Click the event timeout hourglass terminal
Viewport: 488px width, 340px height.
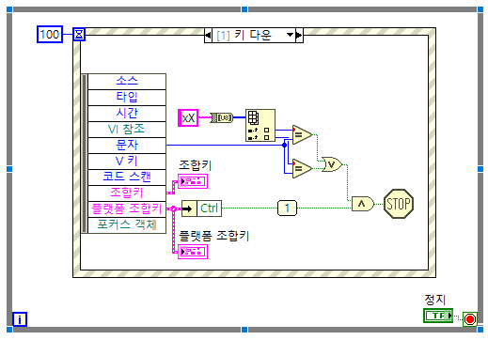(79, 34)
